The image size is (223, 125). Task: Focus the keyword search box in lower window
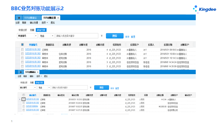(x=70, y=88)
